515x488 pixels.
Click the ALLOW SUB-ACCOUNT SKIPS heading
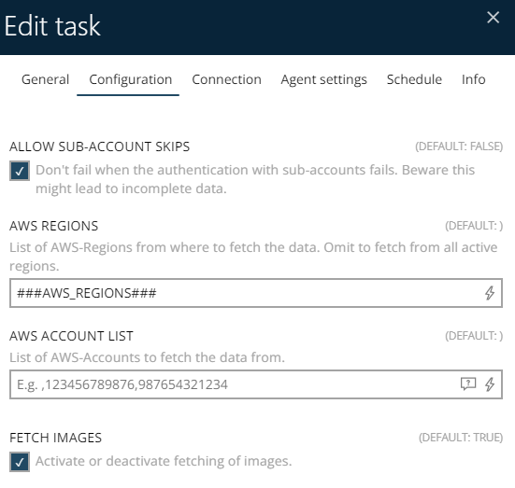point(99,146)
